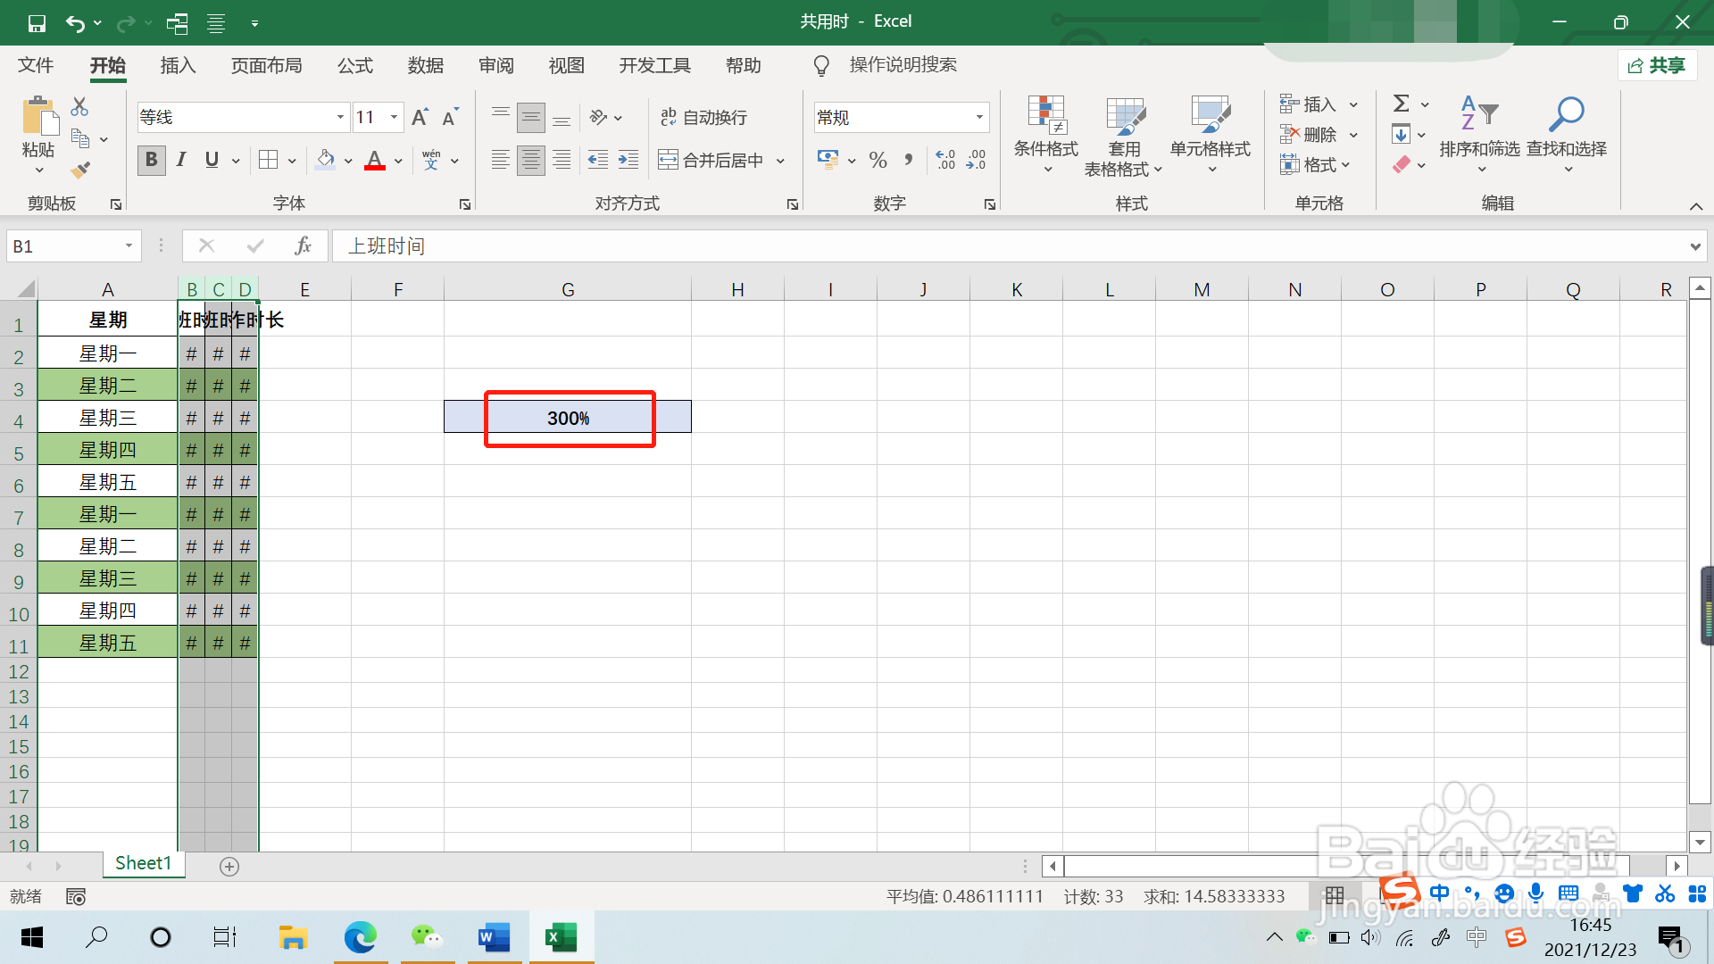This screenshot has width=1714, height=964.
Task: Select the Sheet1 worksheet tab
Action: click(x=143, y=863)
